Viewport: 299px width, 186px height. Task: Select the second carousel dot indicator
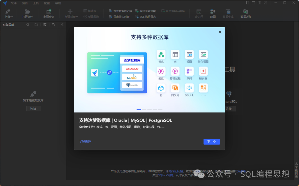[x=144, y=109]
